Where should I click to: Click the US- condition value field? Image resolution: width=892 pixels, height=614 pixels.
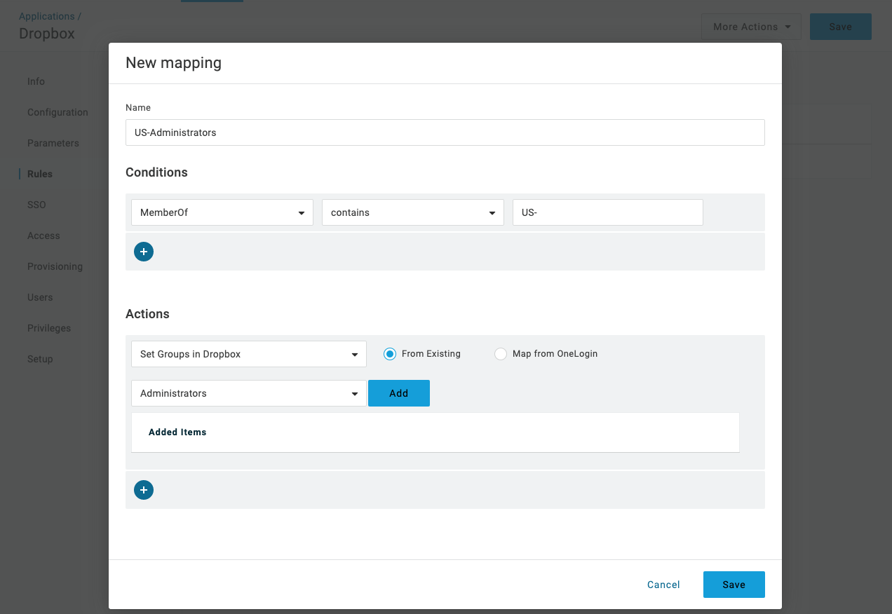(608, 212)
